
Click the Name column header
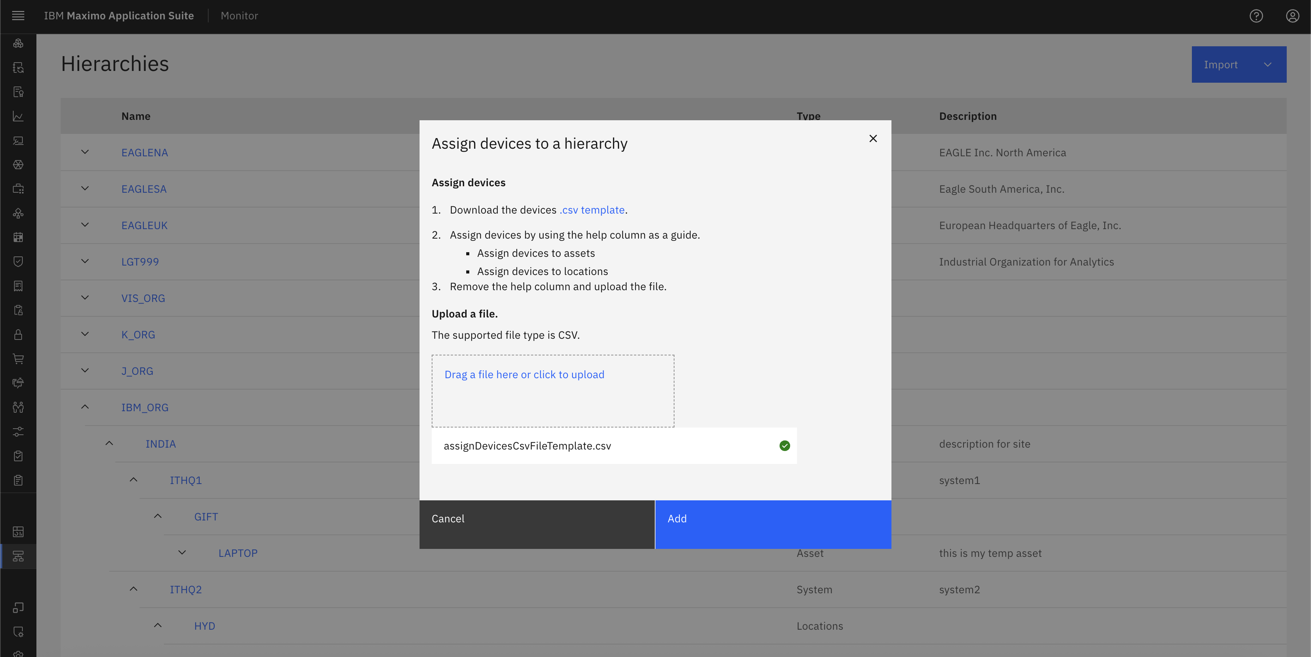pos(136,116)
